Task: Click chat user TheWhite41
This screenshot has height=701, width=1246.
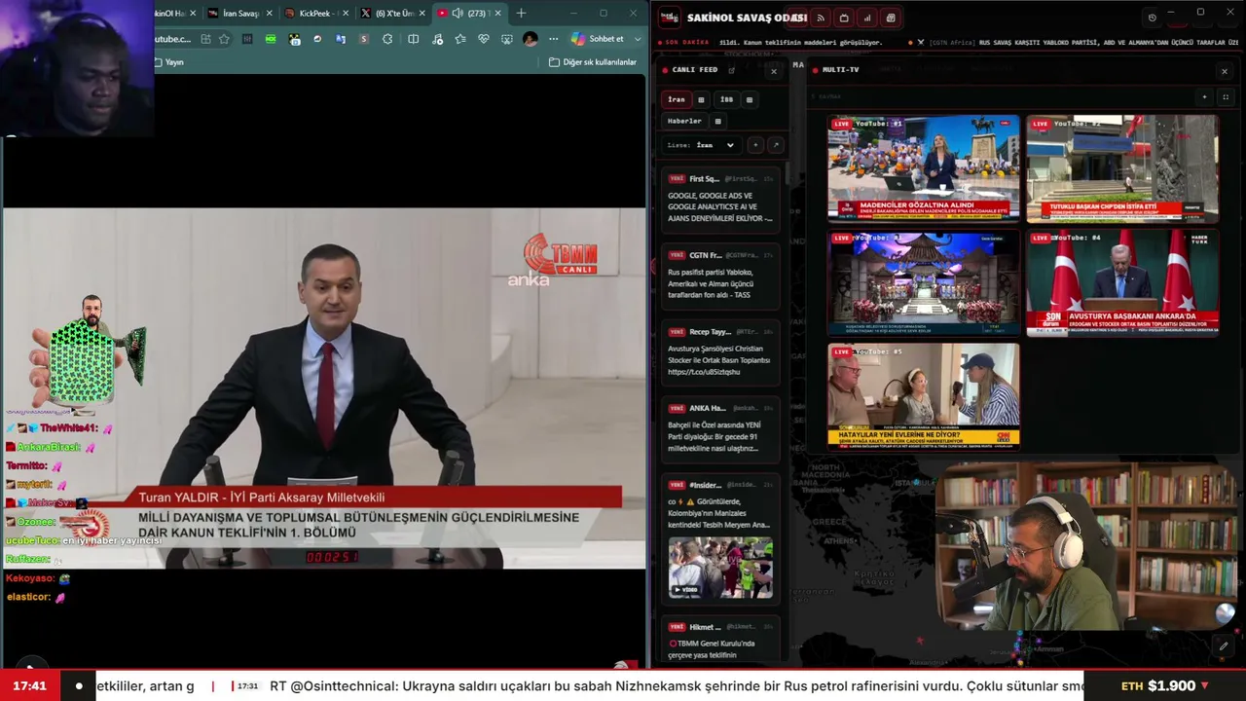Action: click(x=70, y=428)
